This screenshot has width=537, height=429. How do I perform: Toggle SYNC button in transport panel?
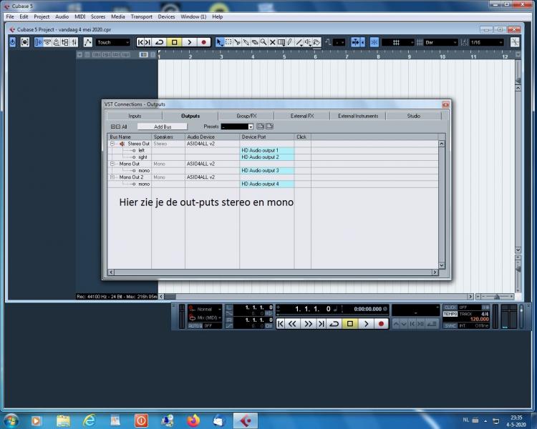point(450,326)
